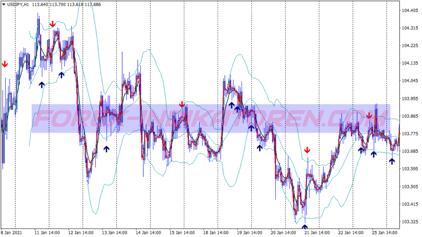The image size is (422, 237).
Task: Click price level 103.685 on the axis
Action: 410,151
